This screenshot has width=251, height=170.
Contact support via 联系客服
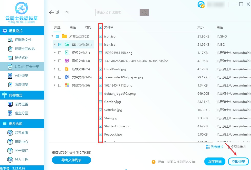21,133
